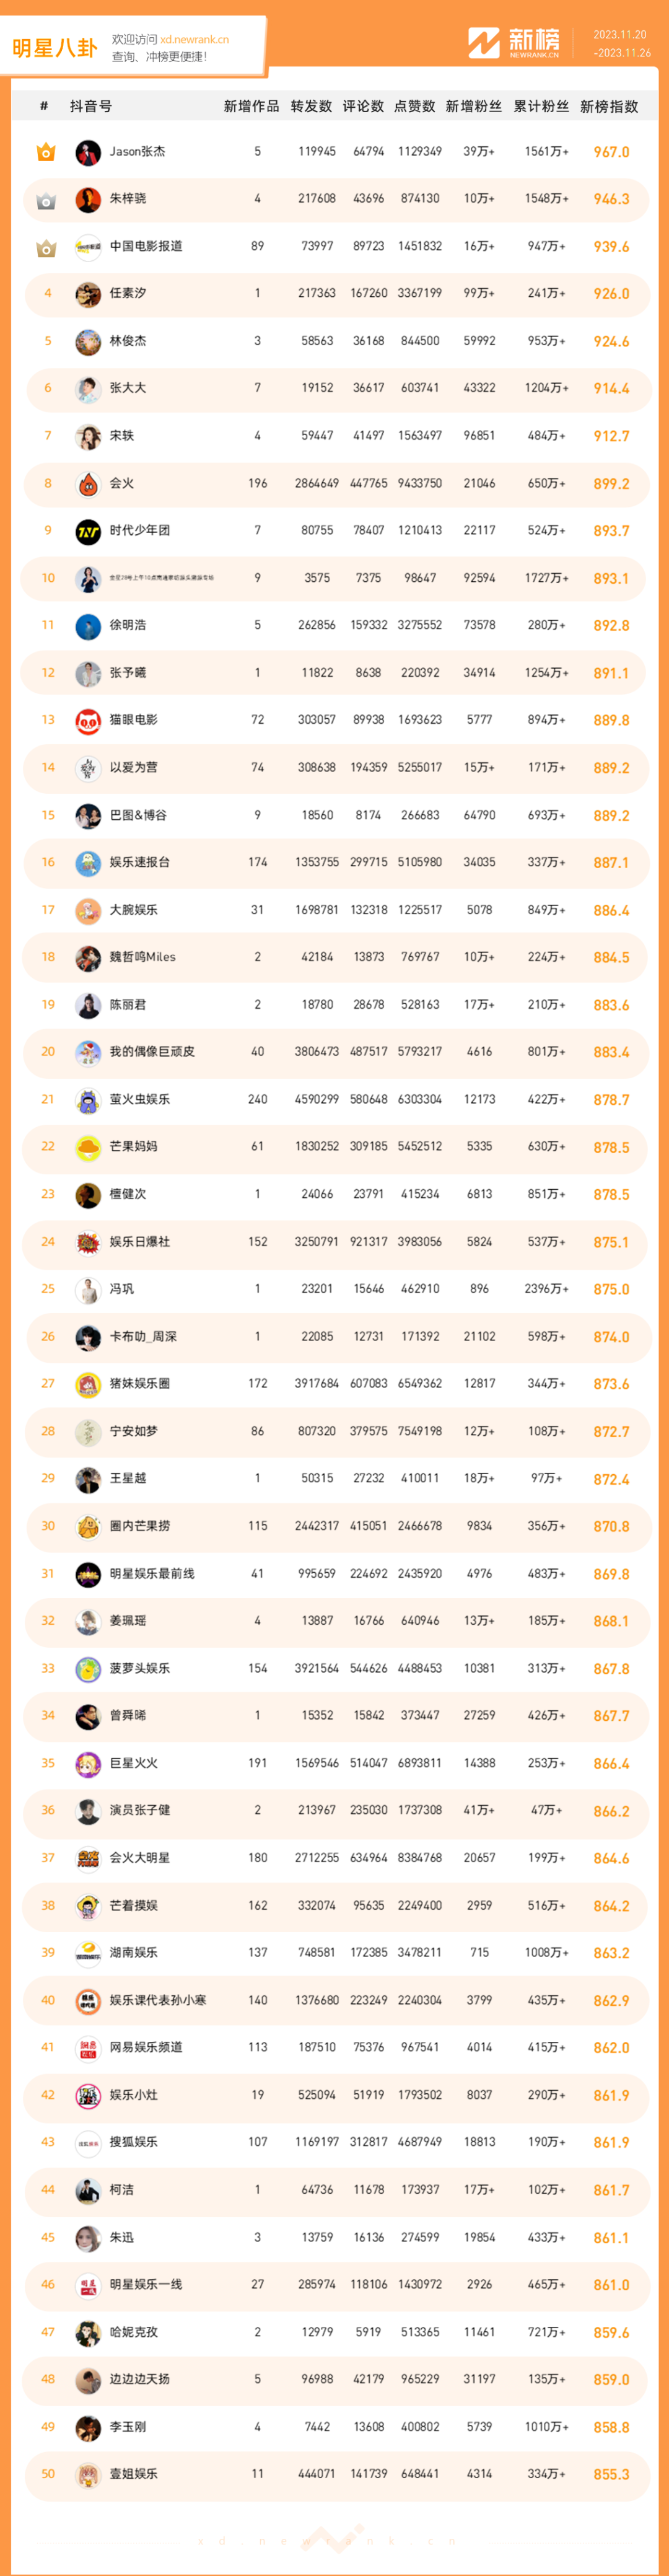
Task: Click the 网易娱乐频道 avatar icon
Action: tap(88, 2047)
